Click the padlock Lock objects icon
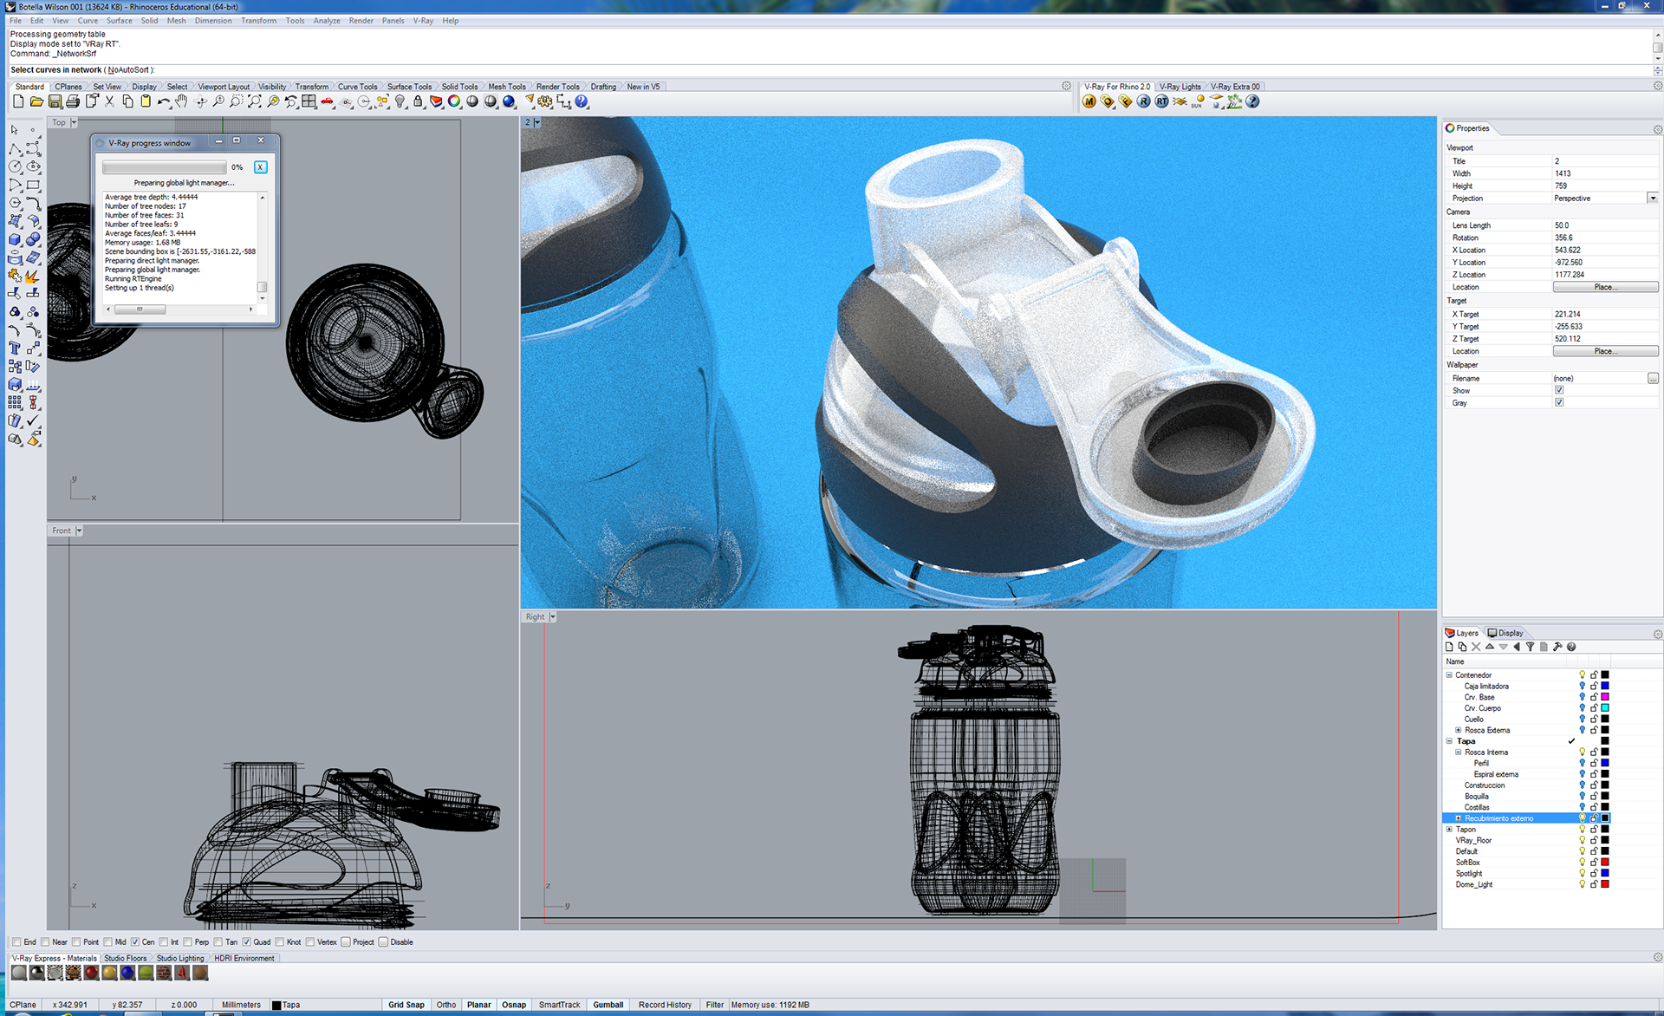Image resolution: width=1664 pixels, height=1016 pixels. click(418, 101)
